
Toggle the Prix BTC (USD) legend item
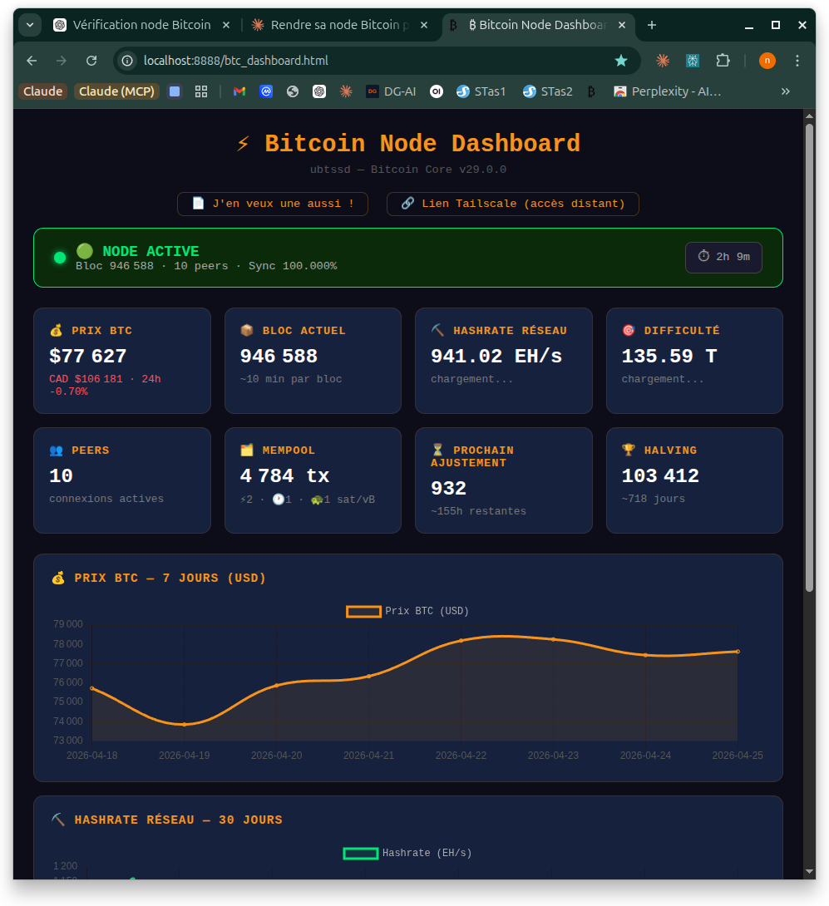407,611
